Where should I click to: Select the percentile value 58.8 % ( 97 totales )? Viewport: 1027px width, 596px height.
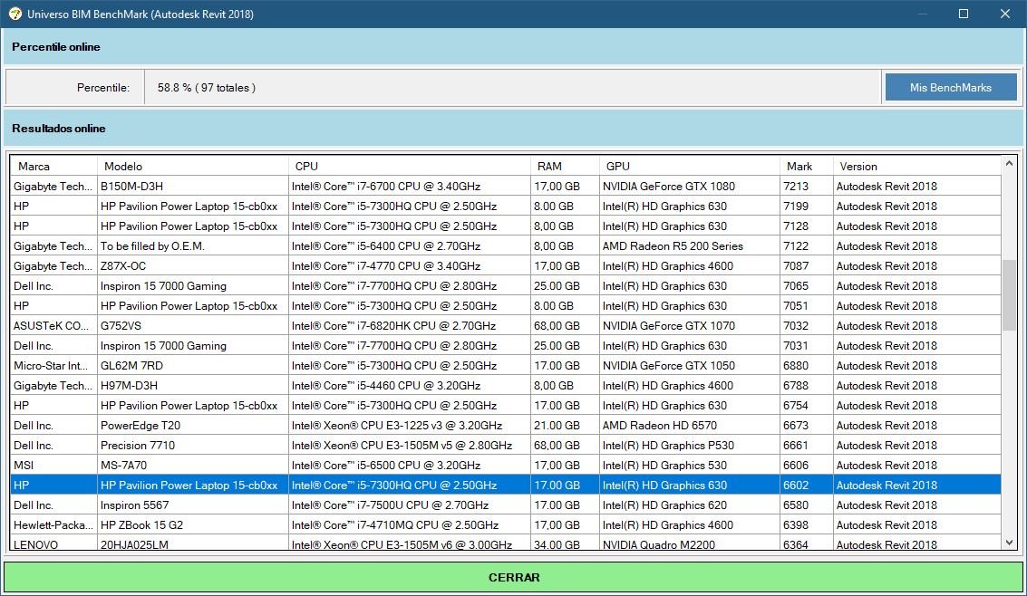click(x=207, y=88)
